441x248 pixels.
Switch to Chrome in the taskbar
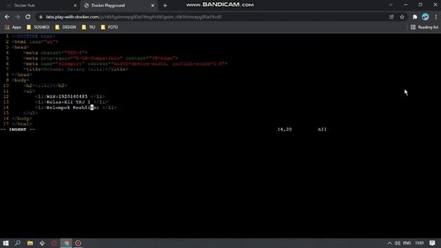point(66,243)
